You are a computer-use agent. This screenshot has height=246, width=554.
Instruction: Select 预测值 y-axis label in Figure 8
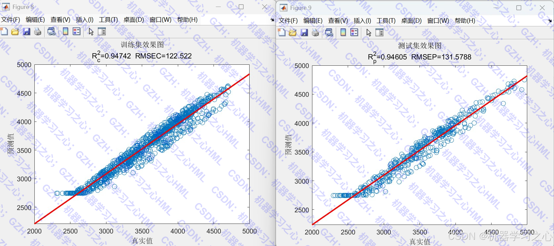click(x=11, y=144)
